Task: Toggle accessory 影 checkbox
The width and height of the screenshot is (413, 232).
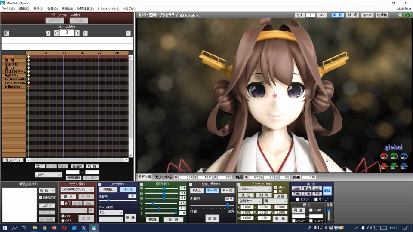Action: (x=275, y=192)
